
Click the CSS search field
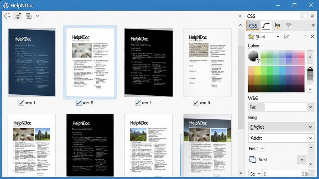click(x=273, y=16)
